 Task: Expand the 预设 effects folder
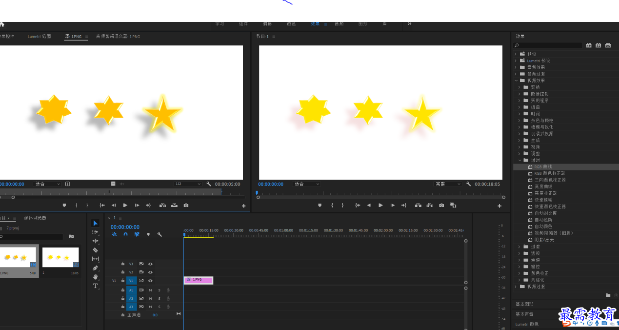[x=516, y=54]
